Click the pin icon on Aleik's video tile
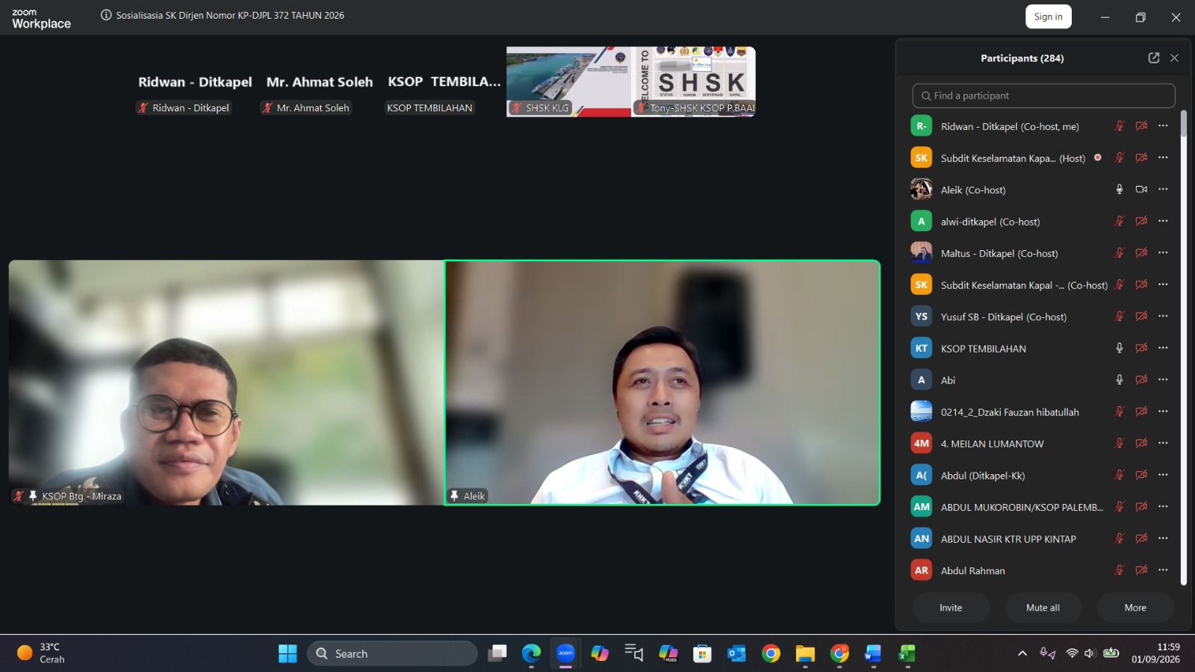The image size is (1195, 672). point(454,496)
